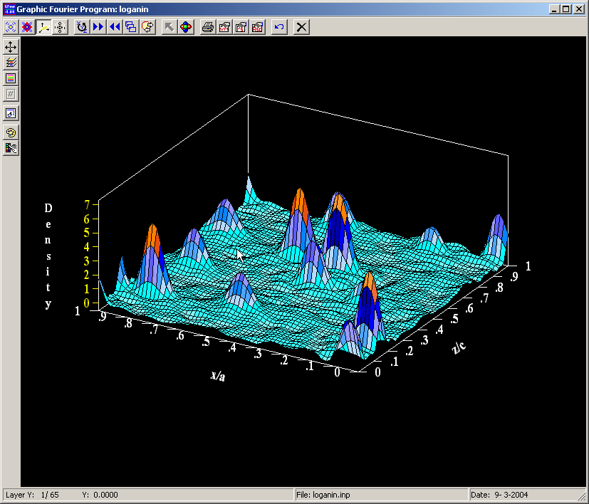Go to previous layer with rewind arrows
589x504 pixels.
click(115, 27)
